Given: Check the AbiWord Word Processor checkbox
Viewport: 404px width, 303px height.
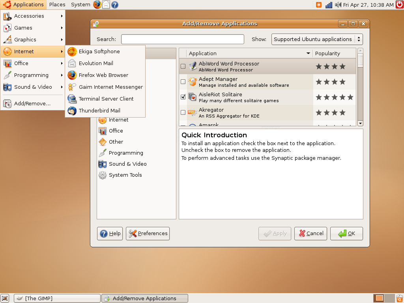Looking at the screenshot, I should (183, 66).
